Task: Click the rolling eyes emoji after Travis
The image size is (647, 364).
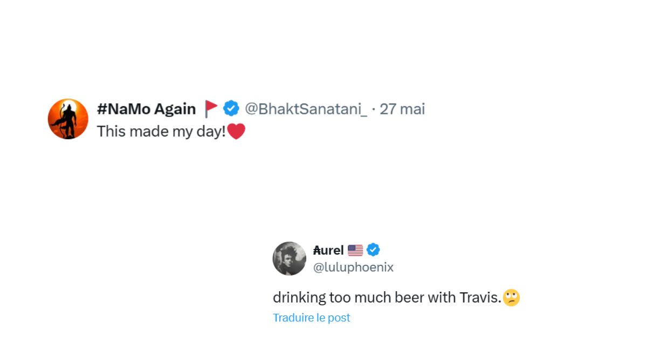Action: [511, 297]
